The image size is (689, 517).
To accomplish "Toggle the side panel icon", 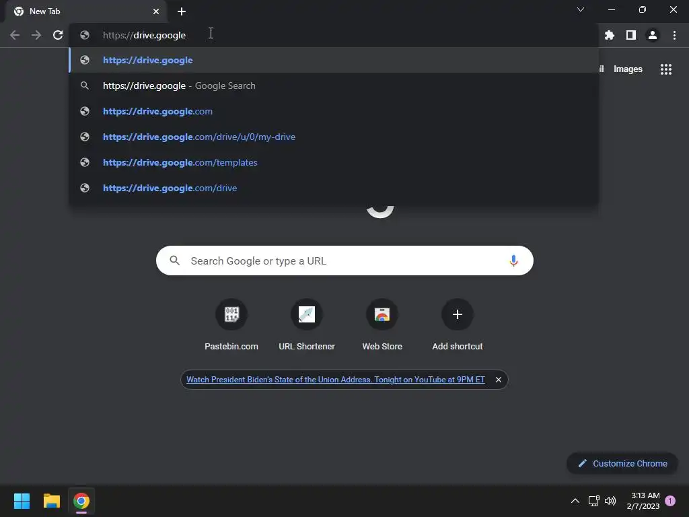I will pos(631,35).
